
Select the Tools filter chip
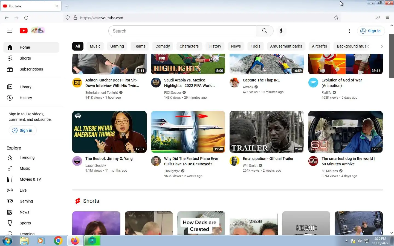point(256,46)
